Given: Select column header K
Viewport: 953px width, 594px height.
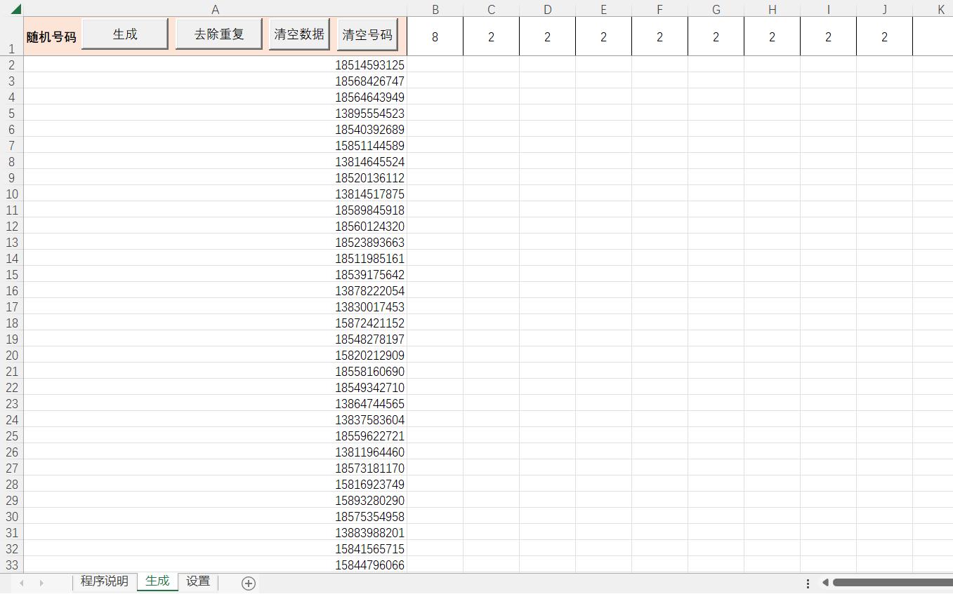Looking at the screenshot, I should click(940, 9).
